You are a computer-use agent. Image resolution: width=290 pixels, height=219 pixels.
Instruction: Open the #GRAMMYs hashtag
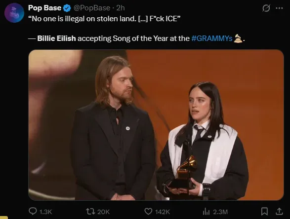click(212, 38)
